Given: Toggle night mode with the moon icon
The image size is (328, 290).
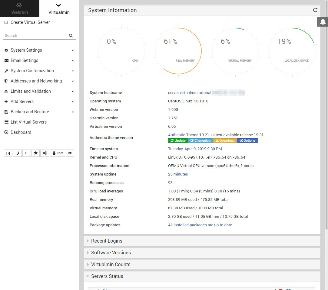Looking at the screenshot, I should [x=17, y=153].
